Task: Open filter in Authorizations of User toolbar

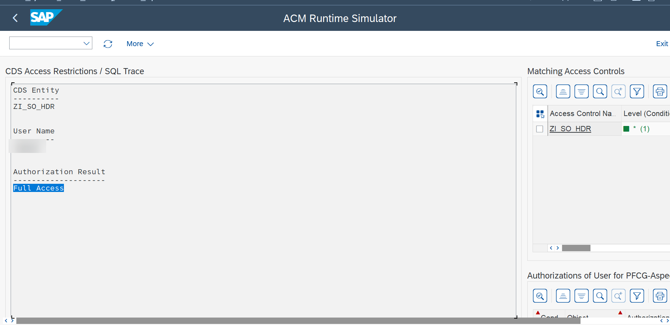Action: [x=637, y=296]
